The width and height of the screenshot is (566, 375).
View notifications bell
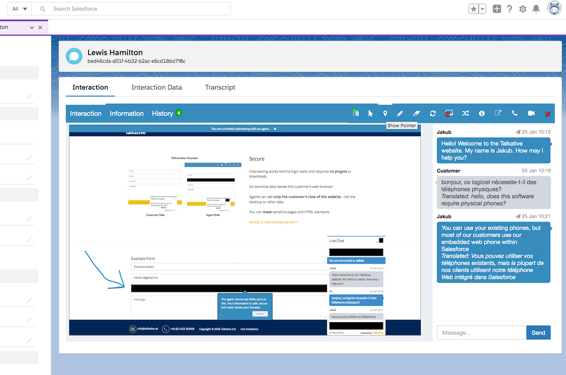pos(536,9)
